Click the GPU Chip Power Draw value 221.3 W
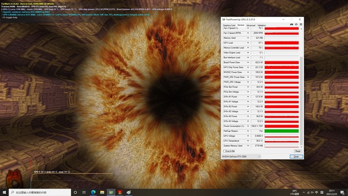Image resolution: width=348 pixels, height=196 pixels. point(259,68)
